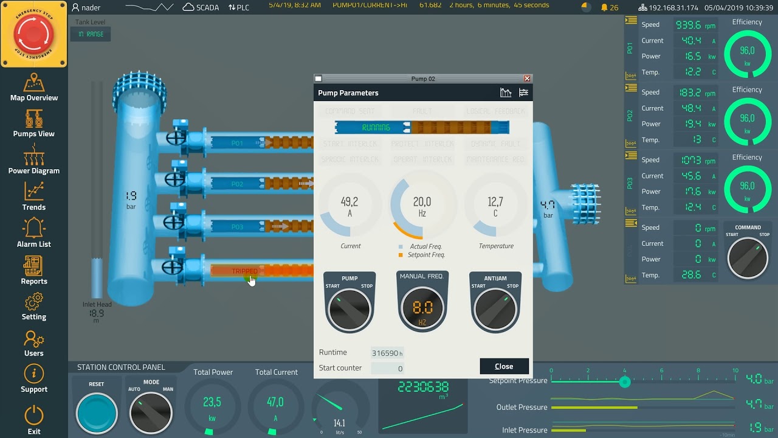Turn the COMMAND Start/Stop knob for pump four

pyautogui.click(x=748, y=258)
